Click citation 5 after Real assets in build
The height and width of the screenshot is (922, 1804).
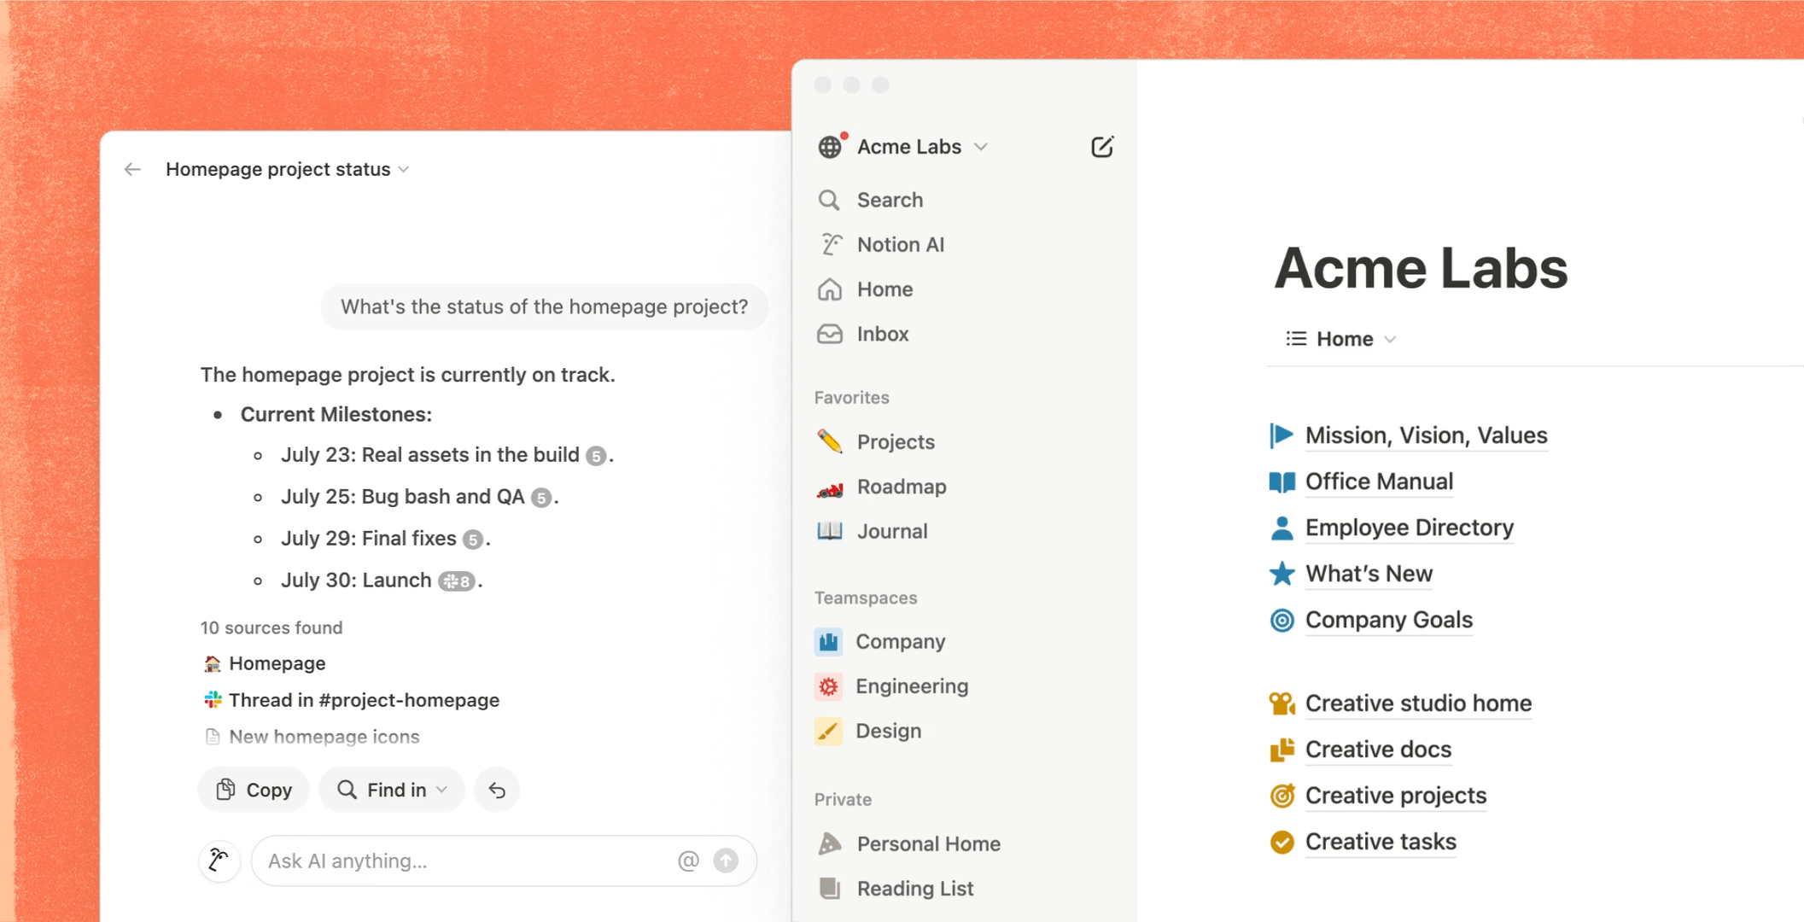pyautogui.click(x=596, y=456)
